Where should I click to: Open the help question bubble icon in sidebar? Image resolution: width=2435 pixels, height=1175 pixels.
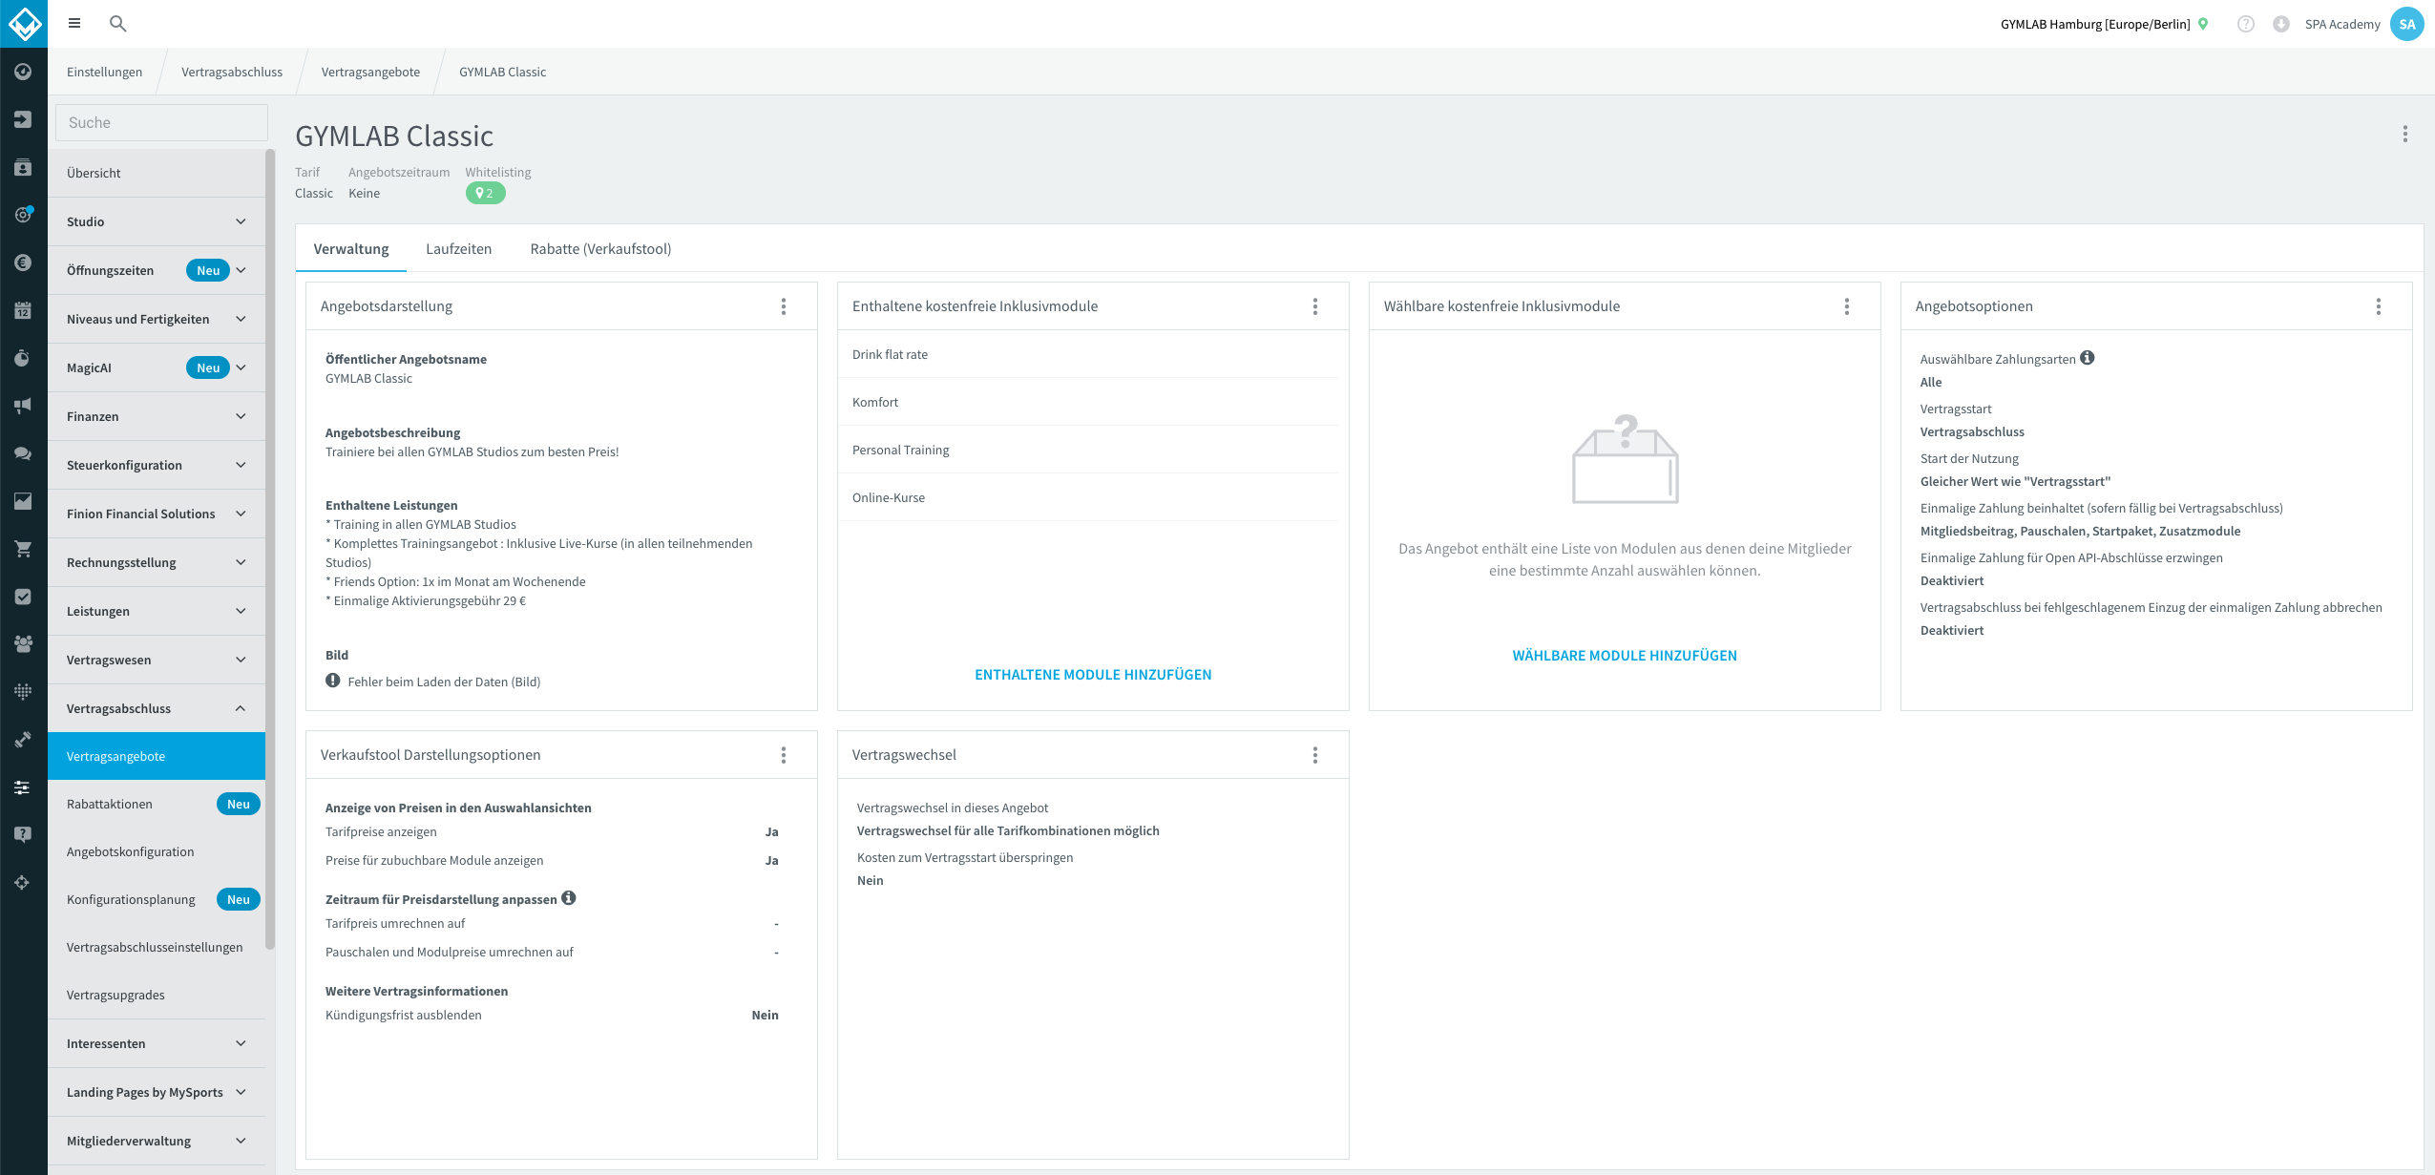pyautogui.click(x=23, y=835)
